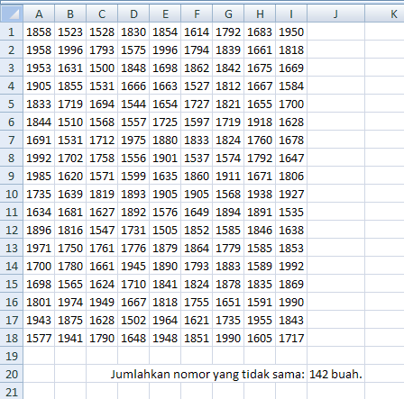Image resolution: width=404 pixels, height=399 pixels.
Task: Pick the cell showing 1666
Action: [133, 86]
